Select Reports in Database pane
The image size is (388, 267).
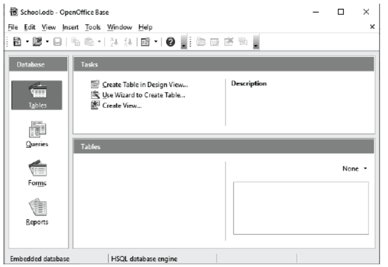tap(37, 212)
